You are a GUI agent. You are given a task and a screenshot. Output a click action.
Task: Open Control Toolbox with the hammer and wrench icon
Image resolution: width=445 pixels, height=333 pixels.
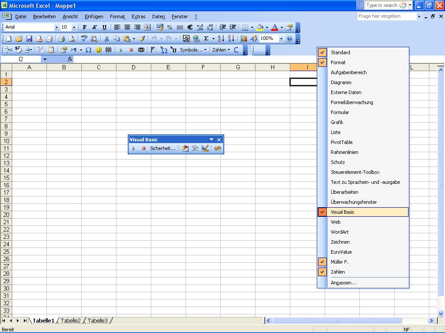pyautogui.click(x=195, y=148)
